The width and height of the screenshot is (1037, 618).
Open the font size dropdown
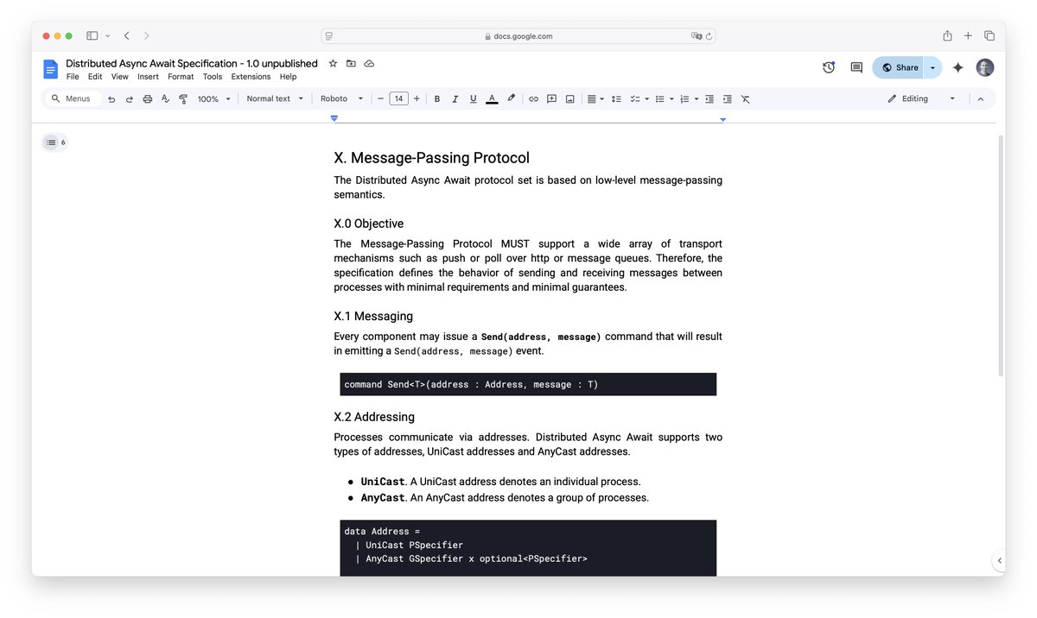398,98
